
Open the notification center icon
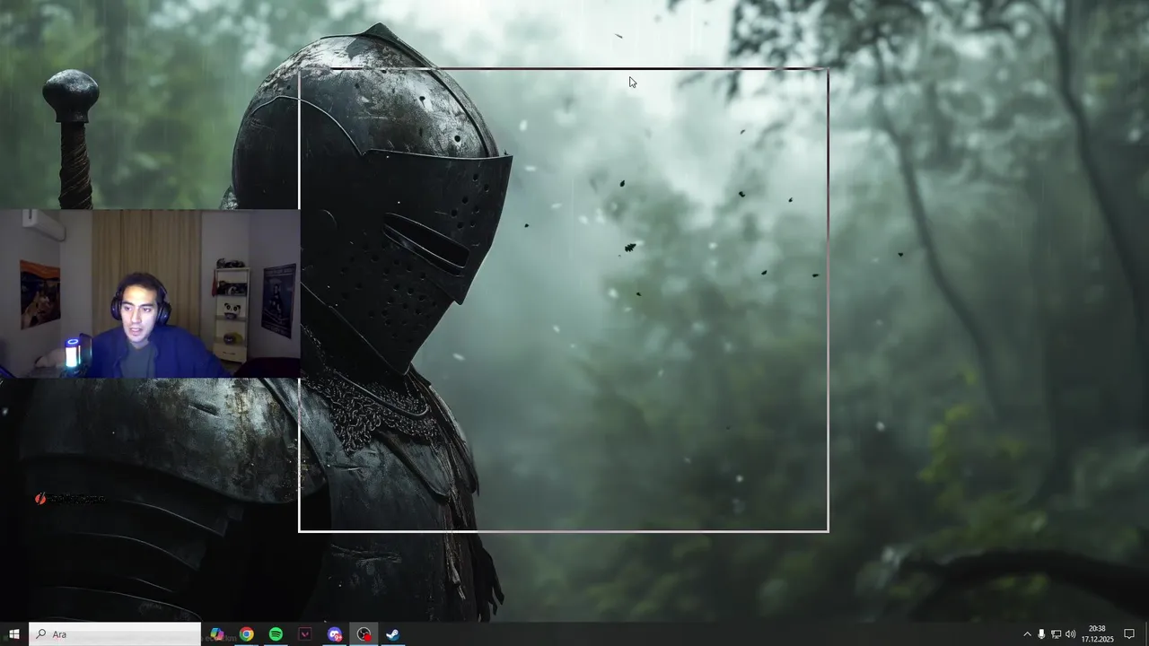tap(1129, 634)
